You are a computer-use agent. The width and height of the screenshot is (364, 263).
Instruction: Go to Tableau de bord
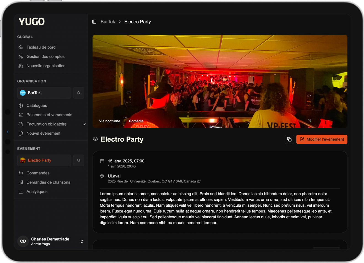click(41, 47)
